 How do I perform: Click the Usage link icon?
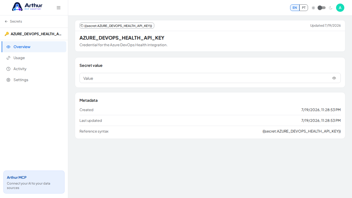coord(8,58)
